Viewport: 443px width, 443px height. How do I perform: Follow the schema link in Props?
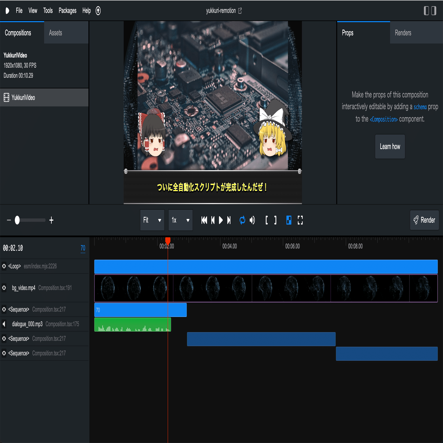pyautogui.click(x=420, y=107)
